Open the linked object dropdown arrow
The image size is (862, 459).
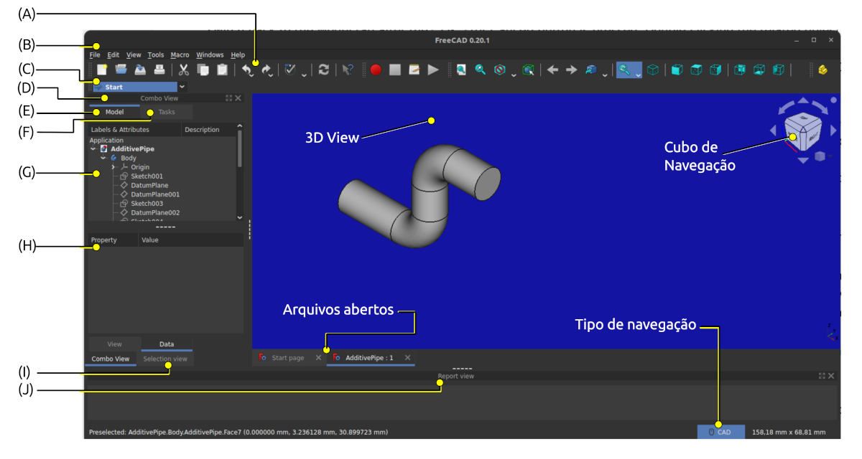pyautogui.click(x=605, y=74)
